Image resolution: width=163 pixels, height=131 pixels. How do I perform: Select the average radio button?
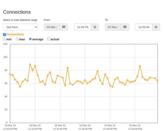coord(30,39)
